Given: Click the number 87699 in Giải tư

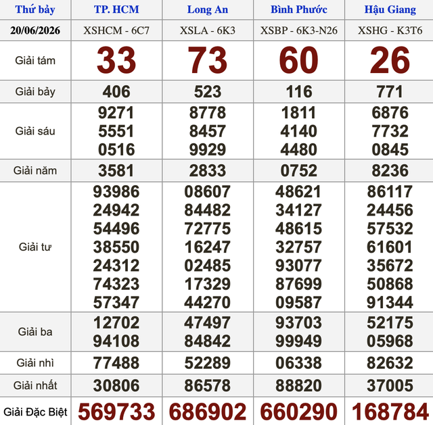Looking at the screenshot, I should tap(299, 284).
